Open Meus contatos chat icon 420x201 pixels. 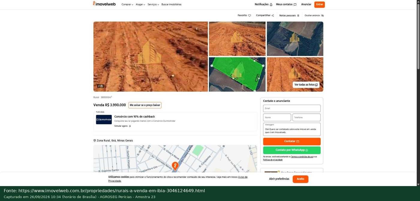[295, 4]
